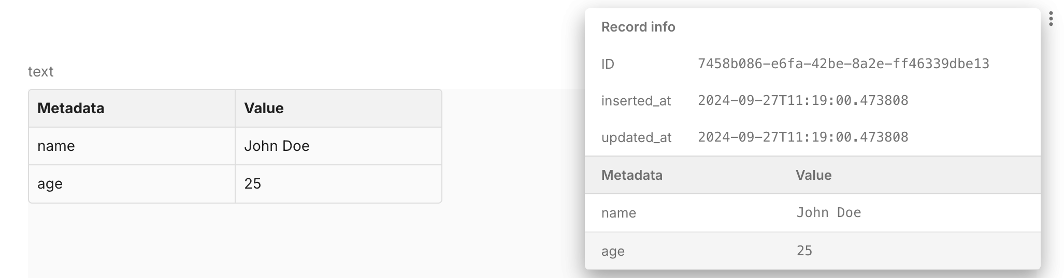Click the text field label
Screen dimensions: 1064x278
40,71
